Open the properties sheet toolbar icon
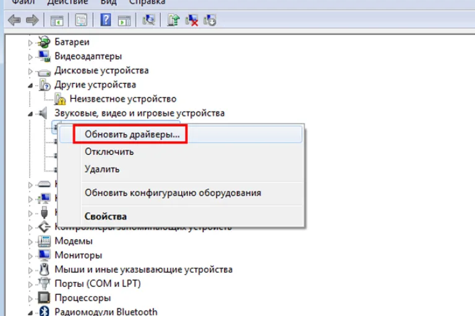 coord(81,20)
